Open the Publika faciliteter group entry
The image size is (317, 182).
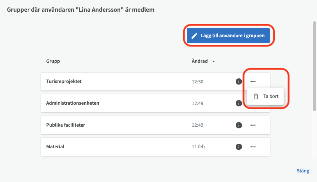click(x=66, y=125)
